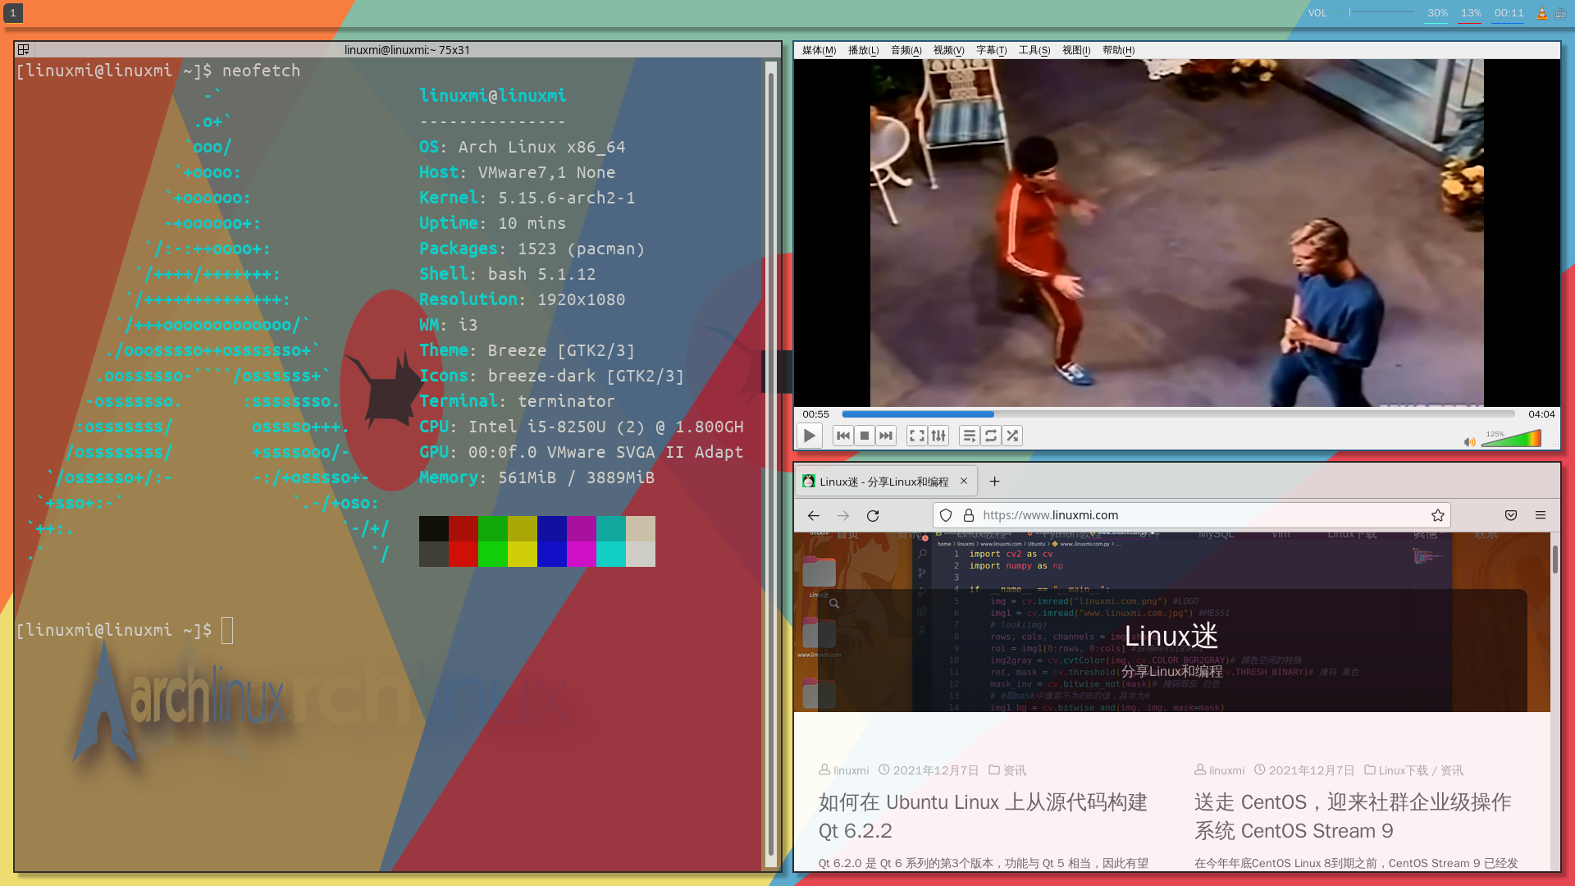Open the Pocket save icon

pos(1510,515)
